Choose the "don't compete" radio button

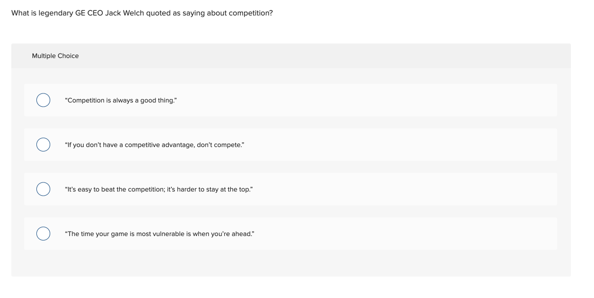[43, 145]
